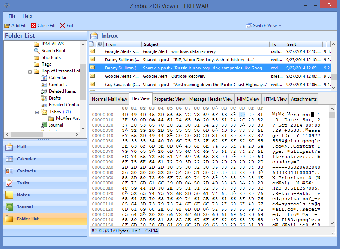
Task: Select the McAfee Anti-Spam folder icon
Action: 51,118
